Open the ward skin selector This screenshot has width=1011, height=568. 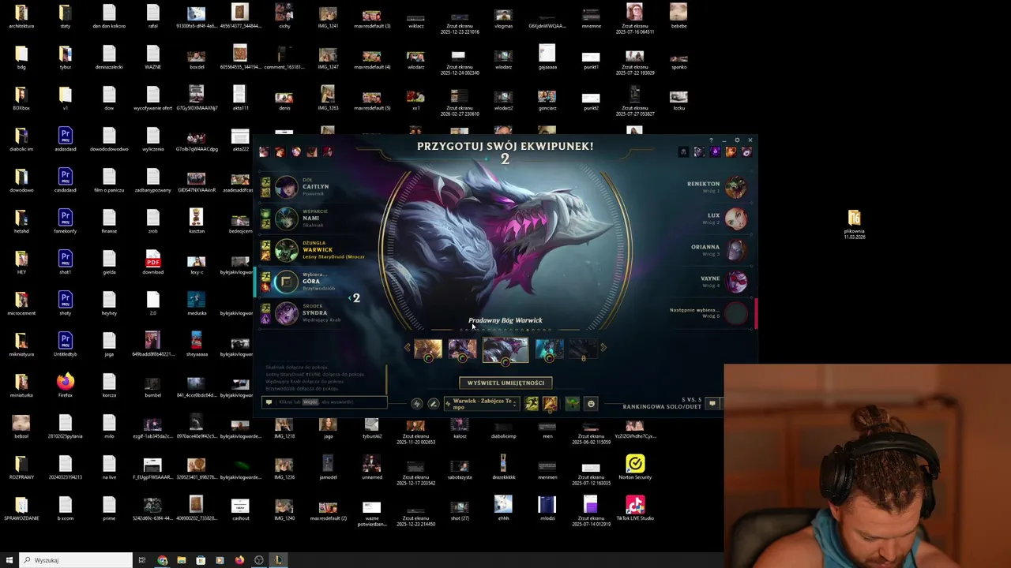coord(572,404)
